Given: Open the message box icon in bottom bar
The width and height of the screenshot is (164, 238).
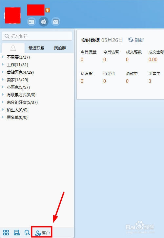Looking at the screenshot, I should coord(17,232).
